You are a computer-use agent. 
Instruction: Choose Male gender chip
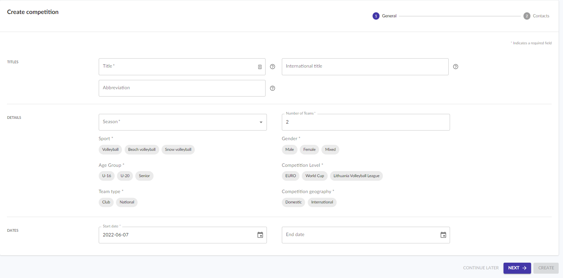[289, 149]
